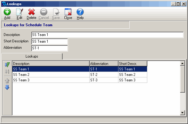Click SS Team 1 in Short Descr. column

click(x=133, y=69)
